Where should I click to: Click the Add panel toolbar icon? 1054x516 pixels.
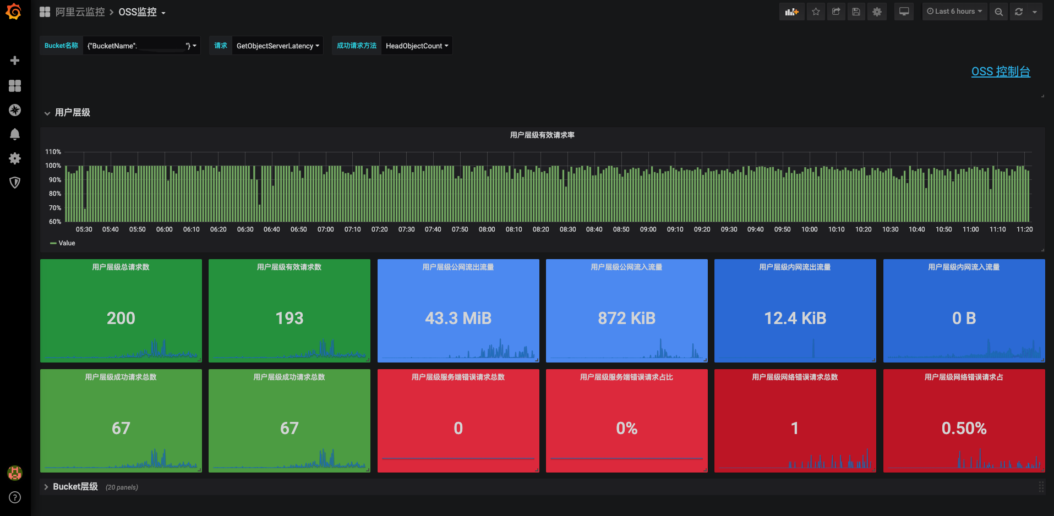[791, 12]
